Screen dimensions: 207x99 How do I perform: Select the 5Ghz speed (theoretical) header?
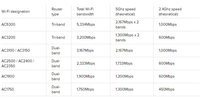(125, 12)
